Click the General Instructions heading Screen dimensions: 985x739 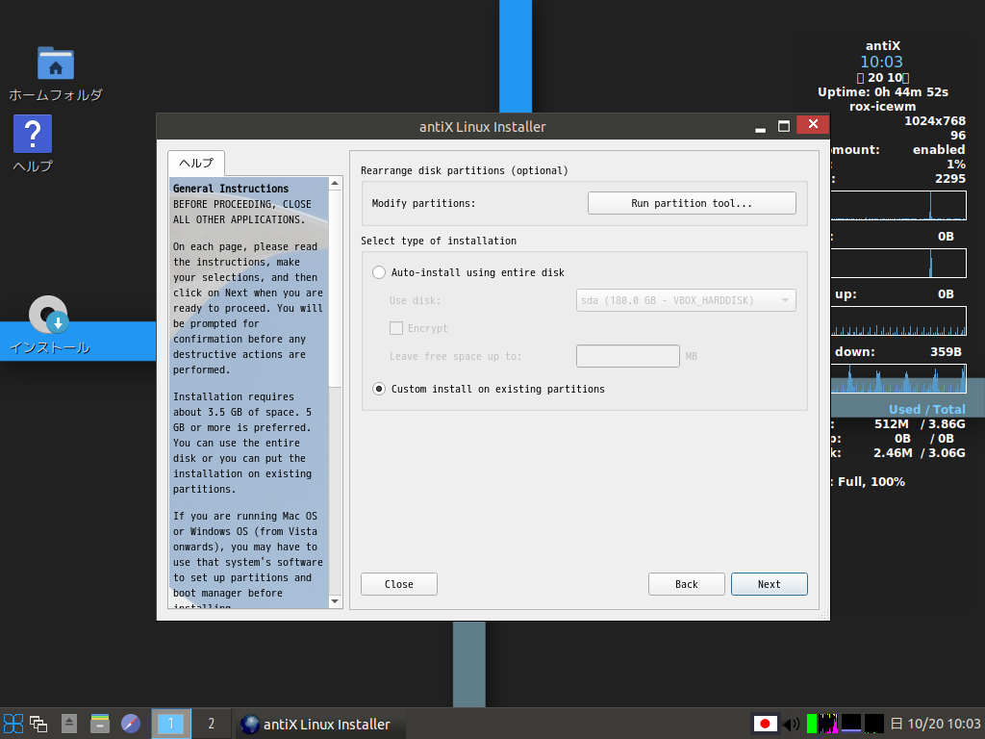click(231, 189)
